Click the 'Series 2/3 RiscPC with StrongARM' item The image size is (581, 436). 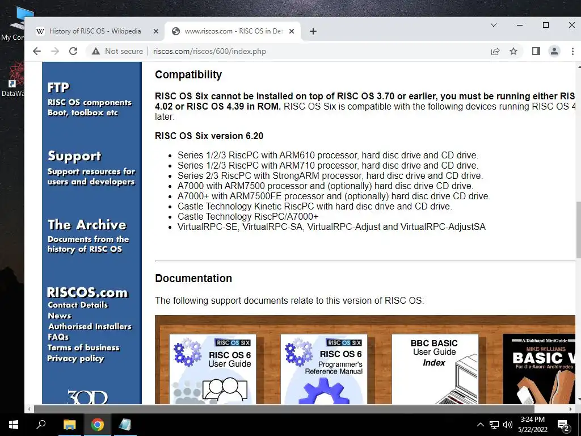[x=330, y=176]
